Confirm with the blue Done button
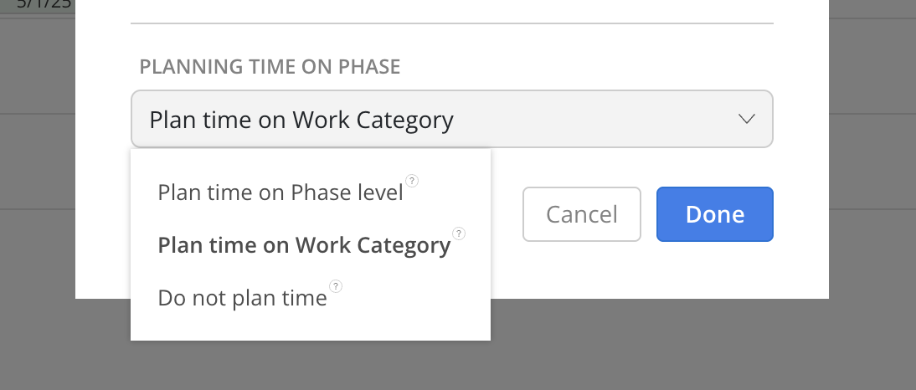The image size is (916, 390). [714, 214]
